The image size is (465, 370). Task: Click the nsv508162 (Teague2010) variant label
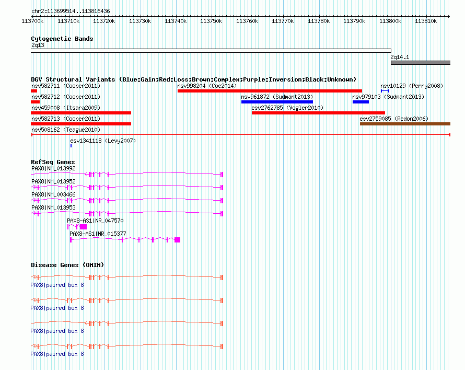pos(66,130)
